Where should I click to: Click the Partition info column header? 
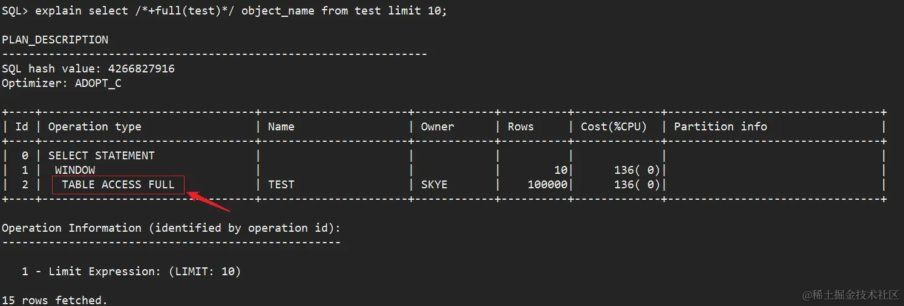[x=720, y=127]
